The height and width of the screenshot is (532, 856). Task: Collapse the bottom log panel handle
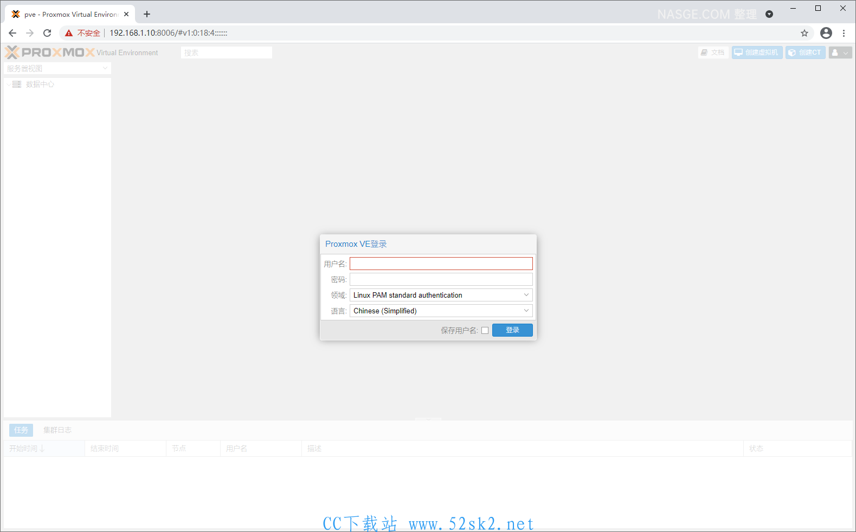point(428,419)
